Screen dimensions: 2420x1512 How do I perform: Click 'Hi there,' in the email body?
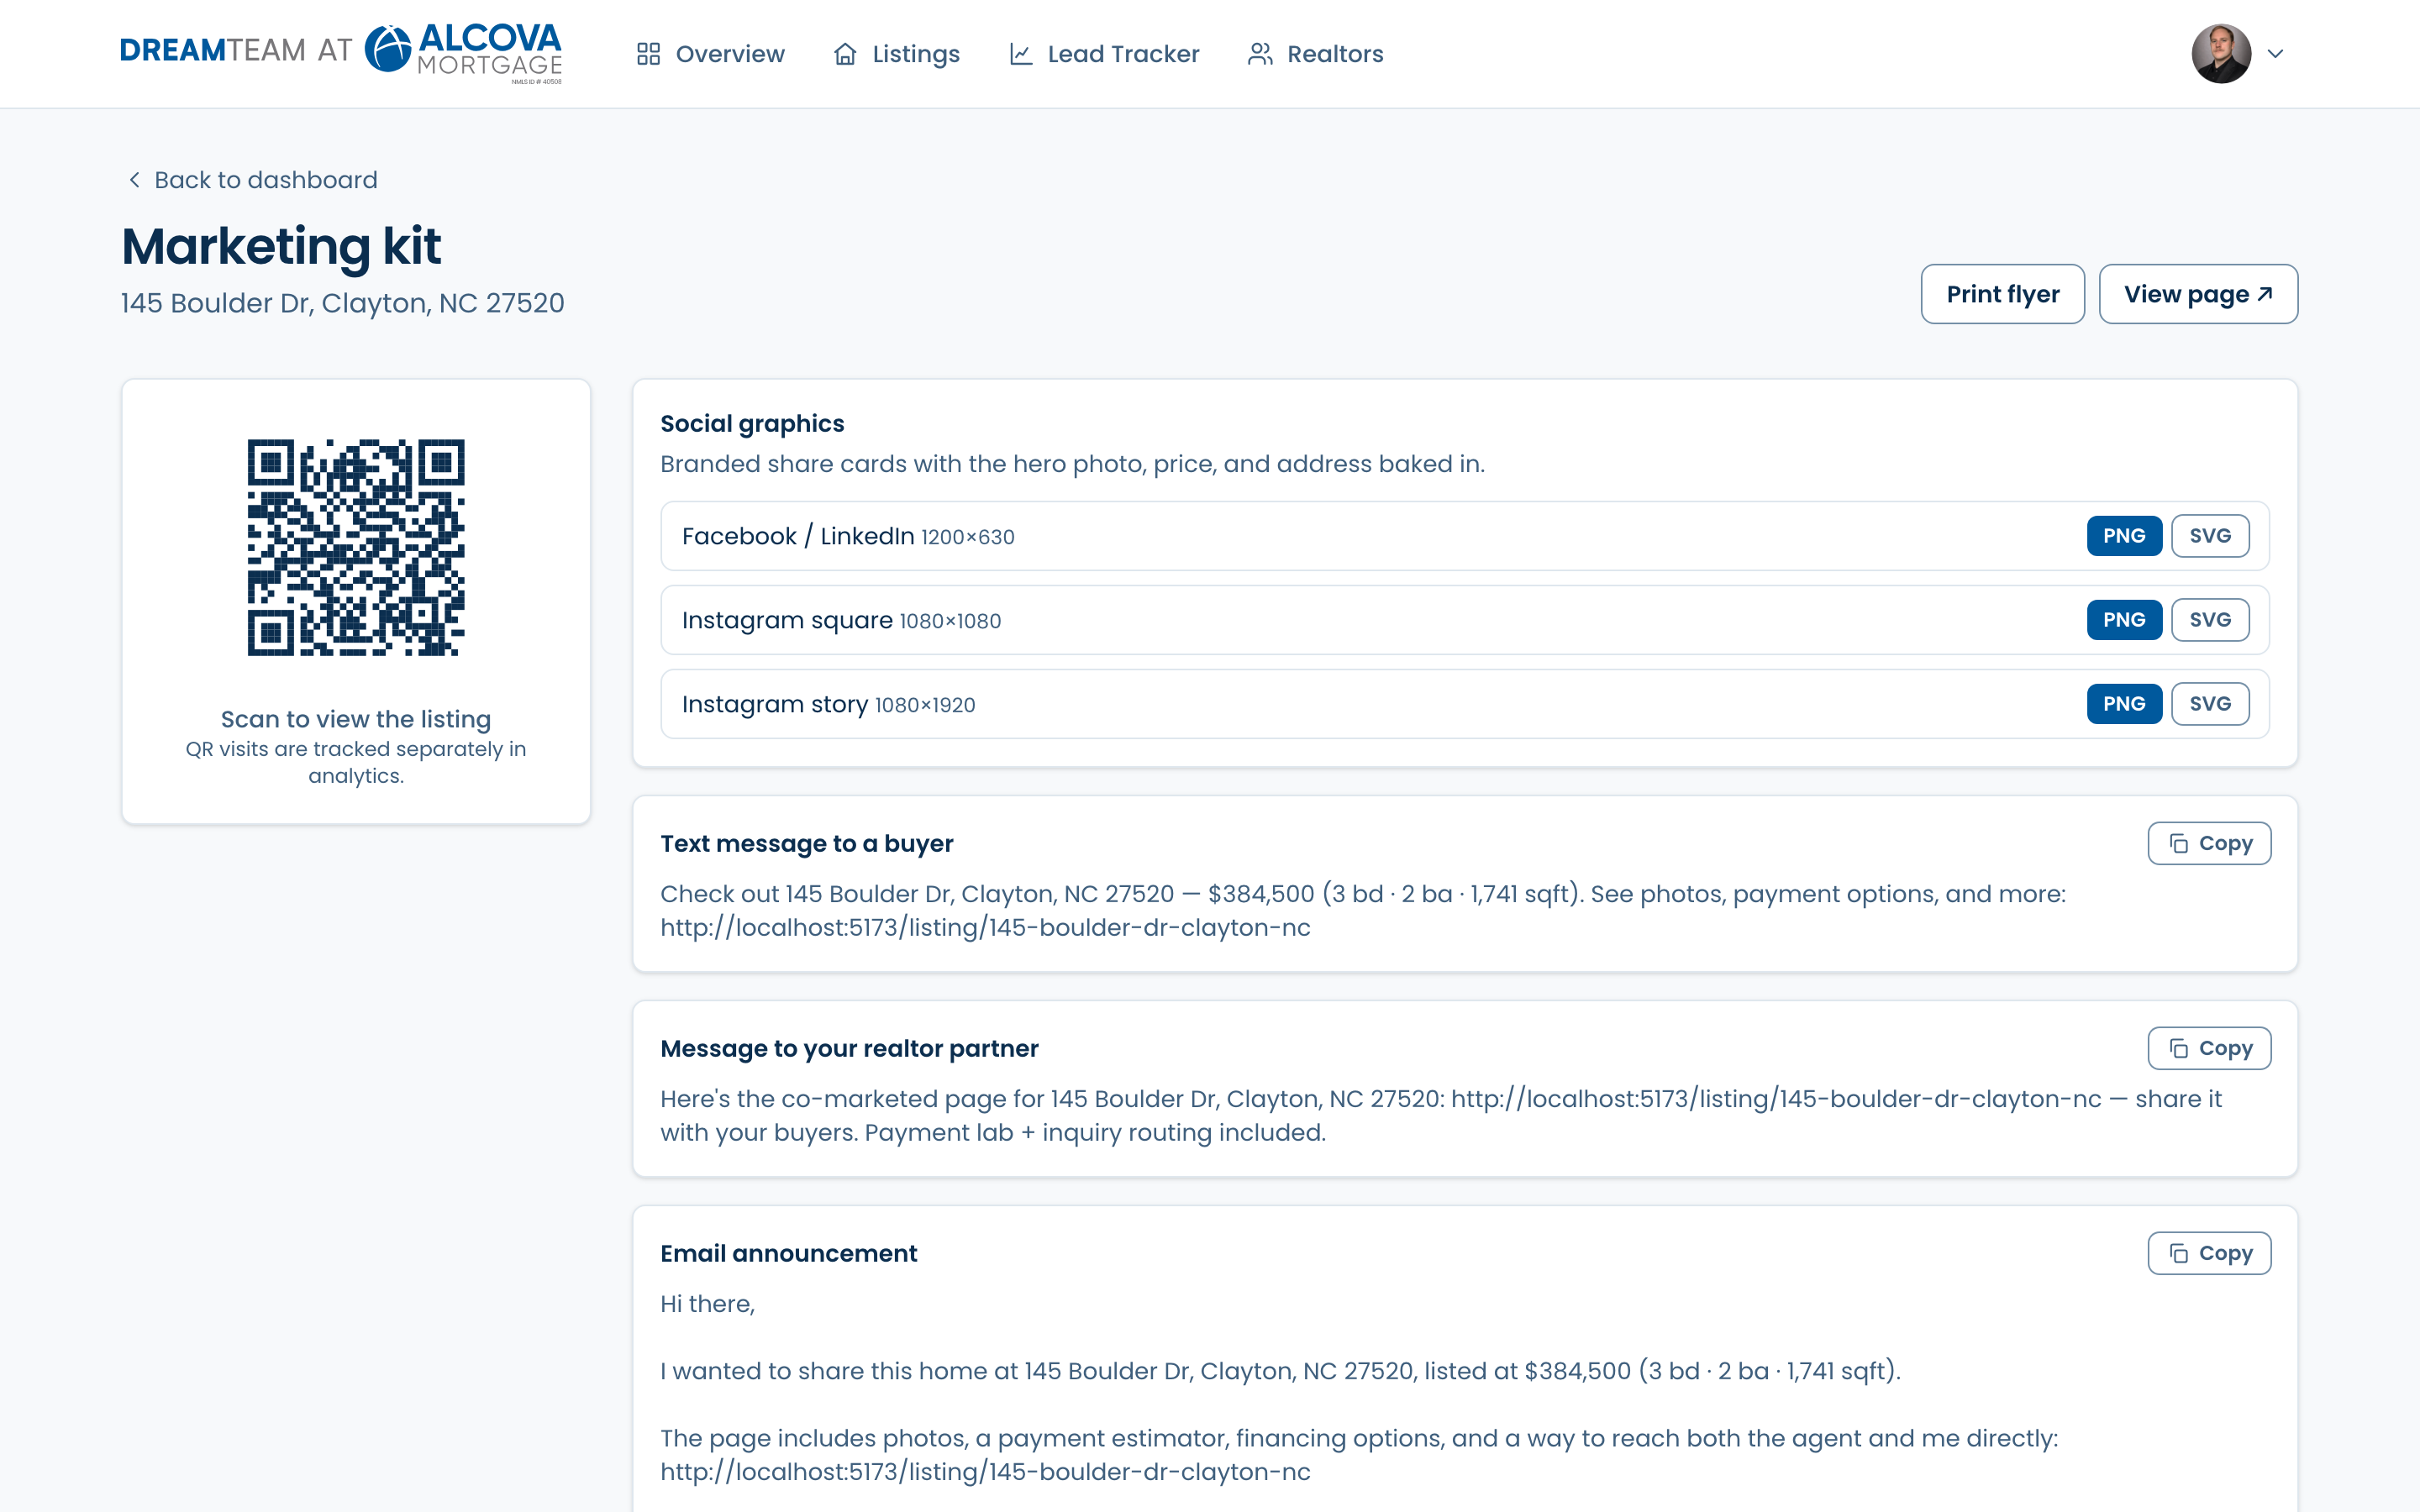(x=707, y=1304)
